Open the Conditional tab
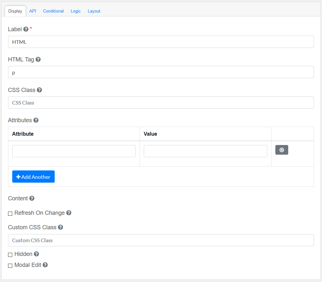Screen dimensions: 322x282 pos(53,11)
